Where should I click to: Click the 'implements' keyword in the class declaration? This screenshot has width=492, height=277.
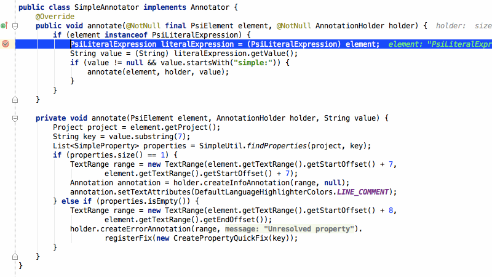165,7
